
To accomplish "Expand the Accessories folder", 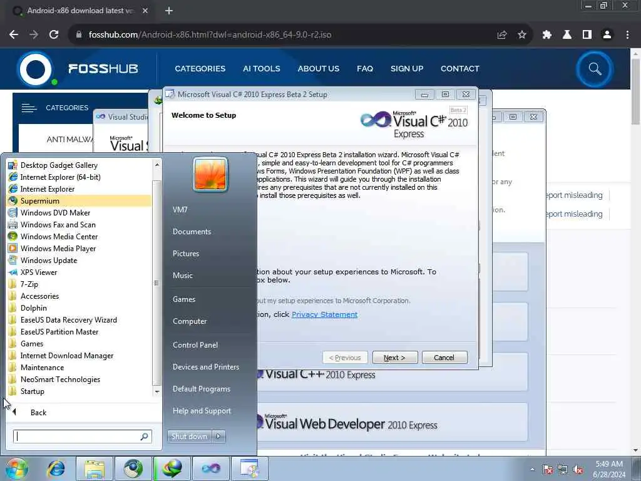I will click(39, 296).
